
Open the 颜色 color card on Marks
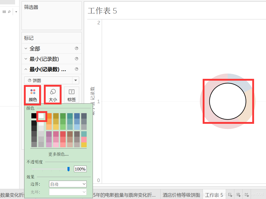(33, 95)
